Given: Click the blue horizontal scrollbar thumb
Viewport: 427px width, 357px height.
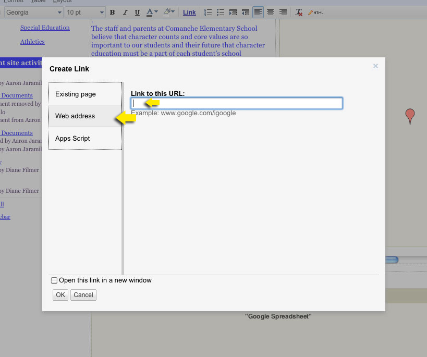Looking at the screenshot, I should point(392,260).
